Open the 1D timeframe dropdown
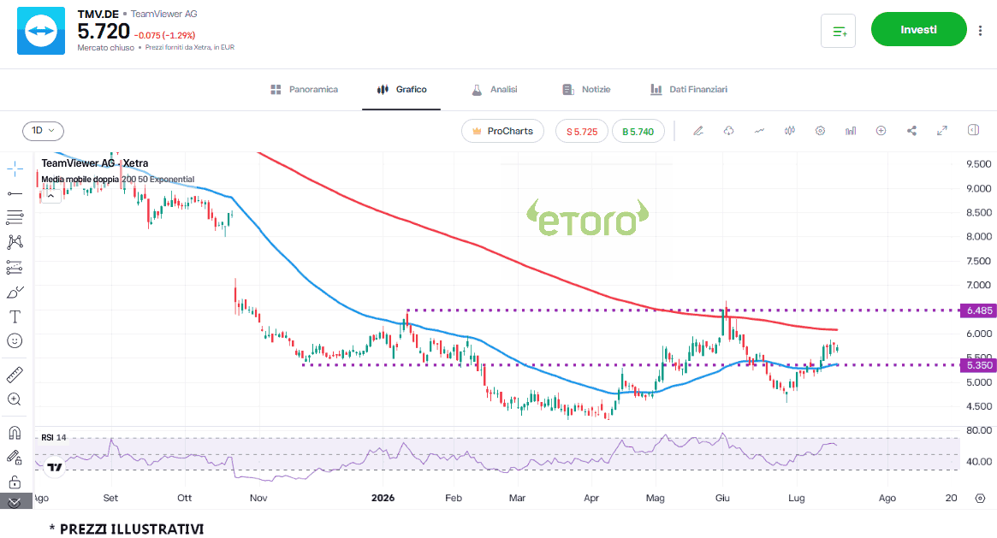 pos(44,131)
